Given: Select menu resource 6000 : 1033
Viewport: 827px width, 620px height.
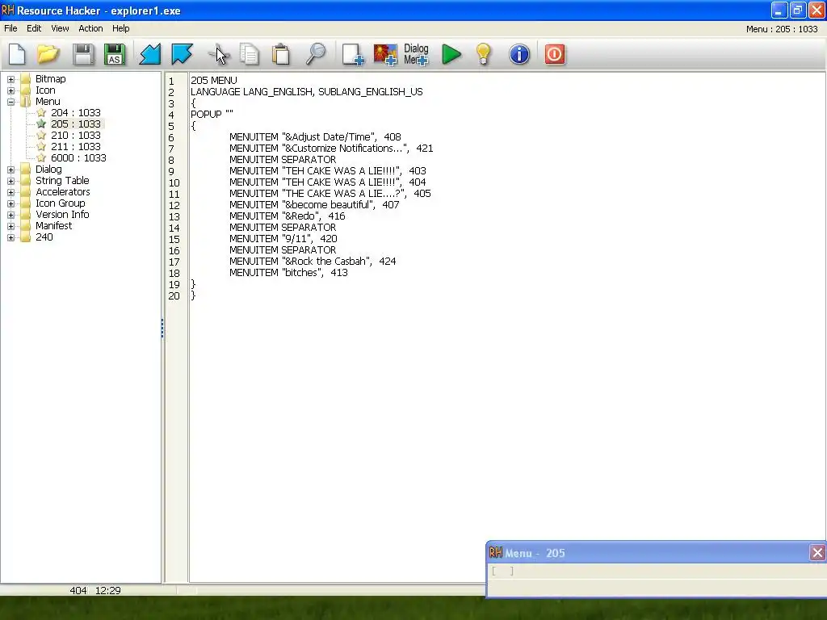Looking at the screenshot, I should coord(78,157).
